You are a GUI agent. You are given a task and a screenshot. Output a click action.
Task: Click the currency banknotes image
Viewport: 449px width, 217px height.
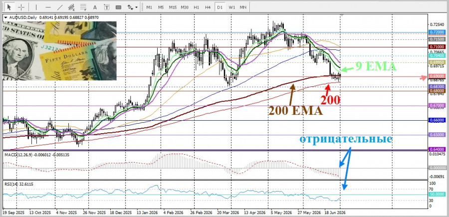click(x=59, y=51)
